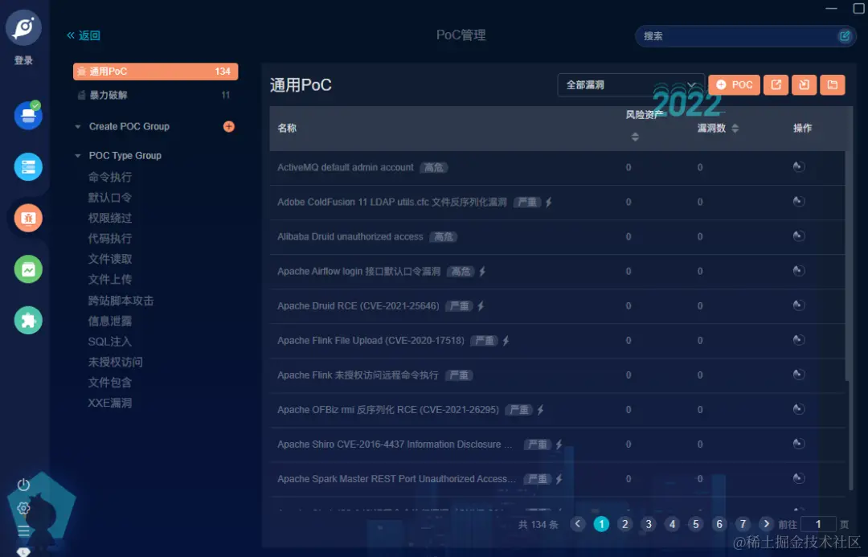The image size is (868, 557).
Task: Filter by 跨站脚本攻击 type
Action: [121, 301]
